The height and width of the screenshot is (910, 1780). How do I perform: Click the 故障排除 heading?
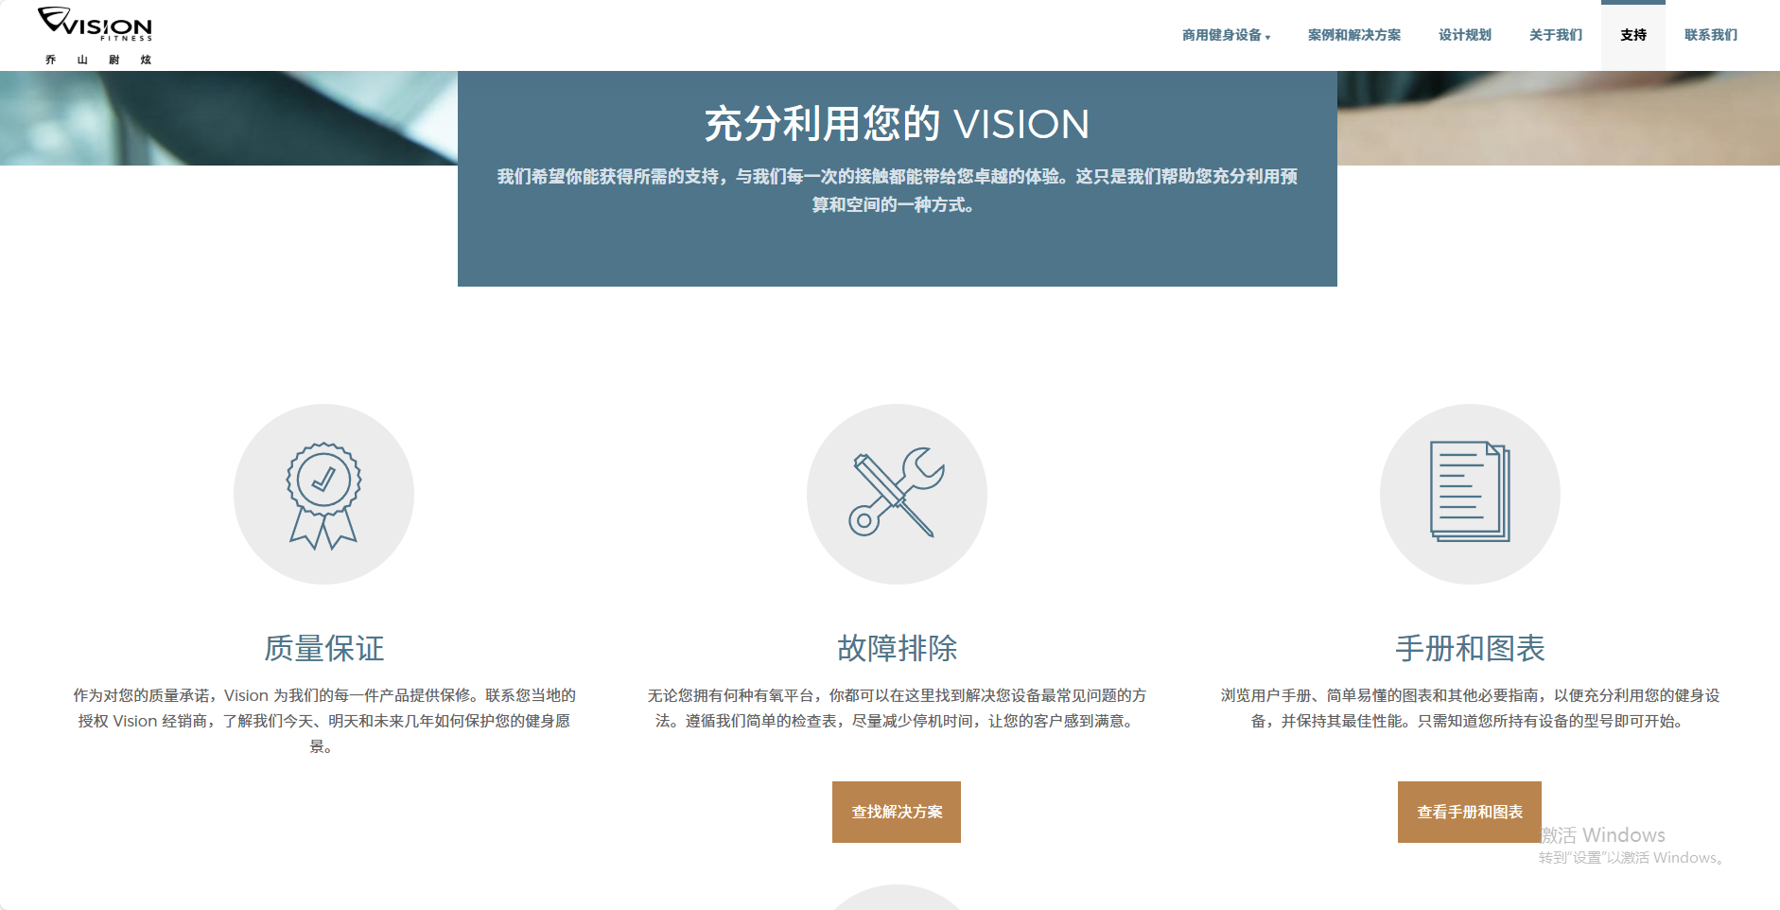(897, 648)
